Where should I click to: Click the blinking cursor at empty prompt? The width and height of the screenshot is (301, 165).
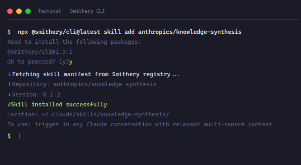[19, 136]
